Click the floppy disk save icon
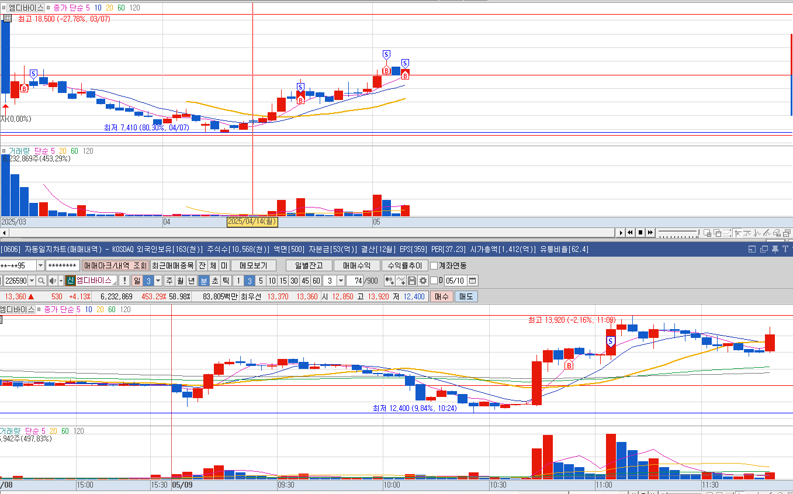Image resolution: width=793 pixels, height=494 pixels. point(411,281)
